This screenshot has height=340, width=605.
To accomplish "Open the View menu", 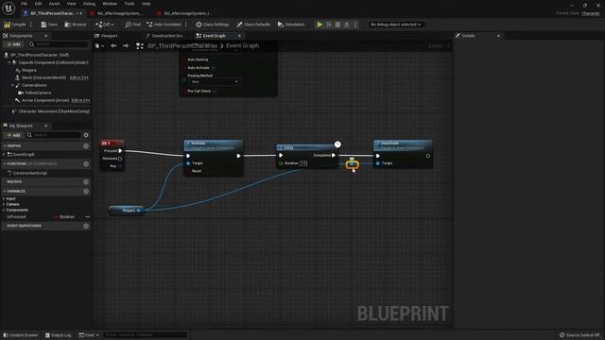I will [x=72, y=4].
